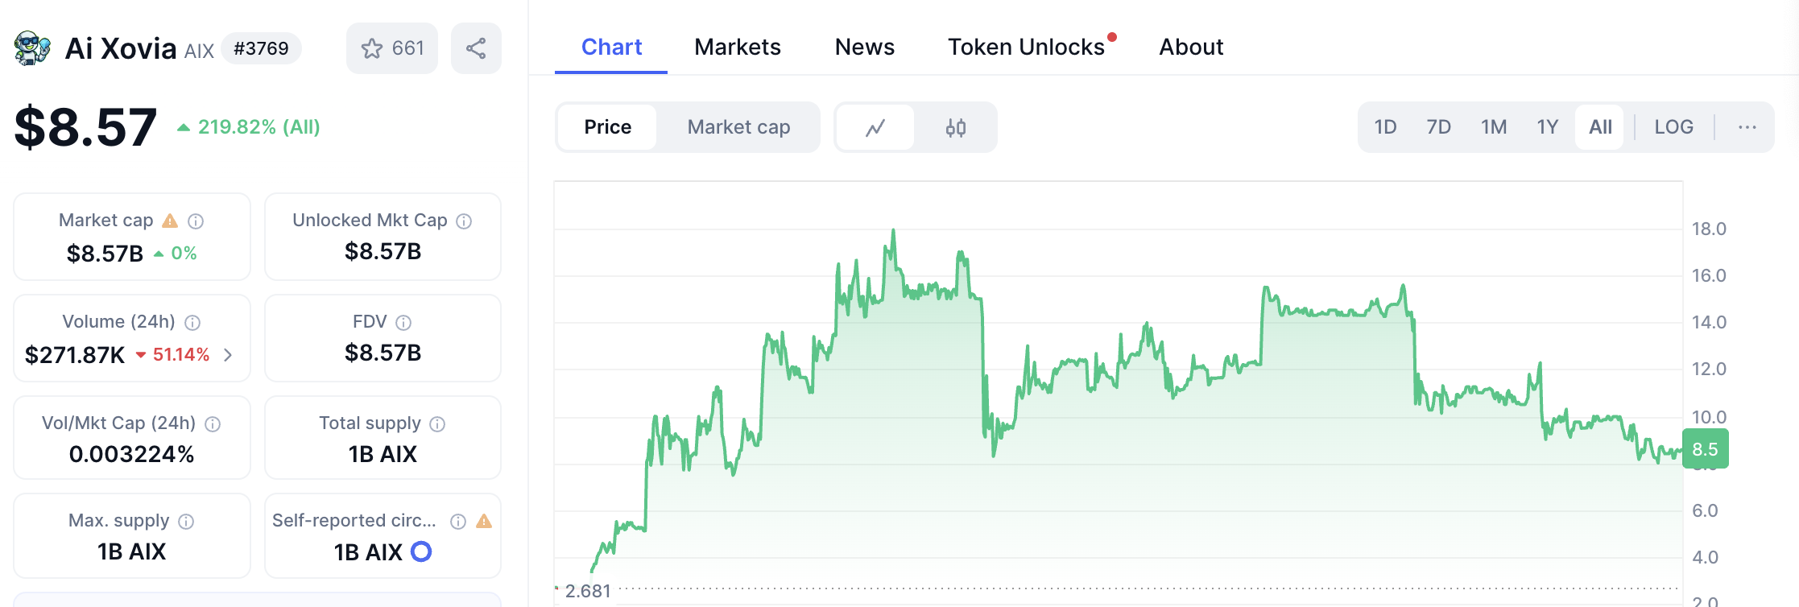Open the Chart tab
Screen dimensions: 1799x607
[x=611, y=47]
